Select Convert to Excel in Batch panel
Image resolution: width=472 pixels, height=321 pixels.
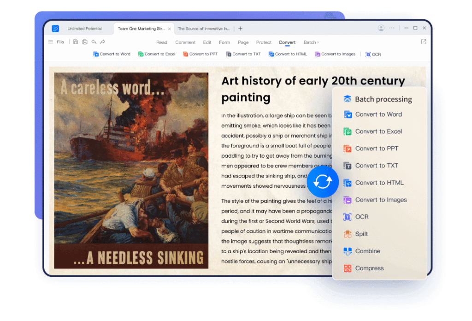pyautogui.click(x=372, y=131)
